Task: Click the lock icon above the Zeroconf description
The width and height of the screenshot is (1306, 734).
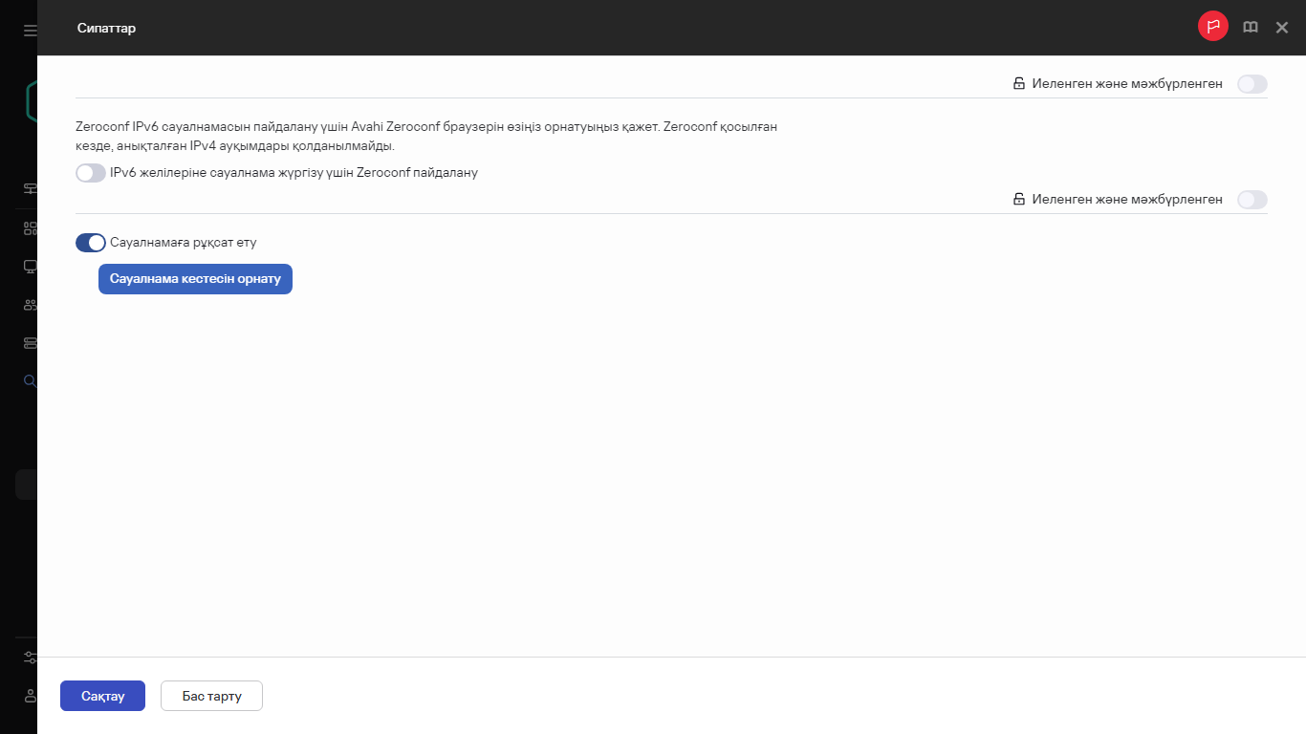Action: 1019,84
